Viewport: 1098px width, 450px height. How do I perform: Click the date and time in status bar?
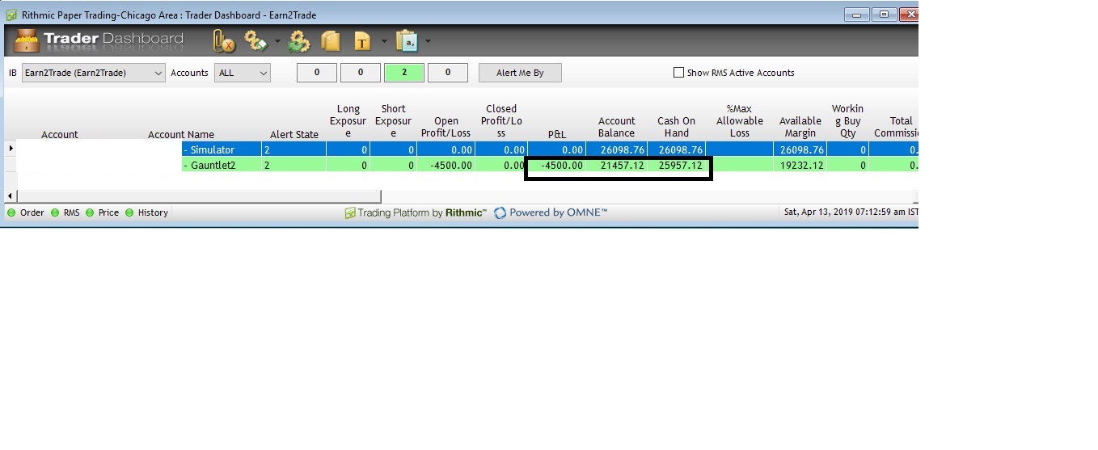coord(851,212)
